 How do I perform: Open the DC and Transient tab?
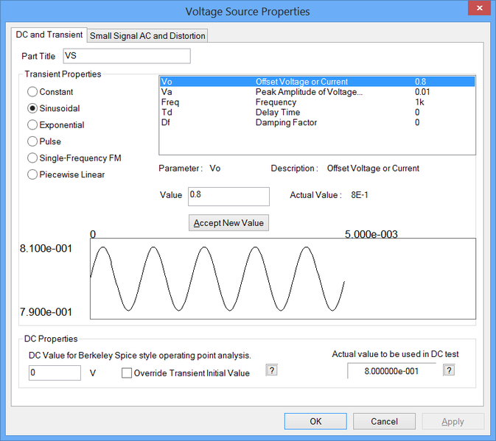coord(49,35)
